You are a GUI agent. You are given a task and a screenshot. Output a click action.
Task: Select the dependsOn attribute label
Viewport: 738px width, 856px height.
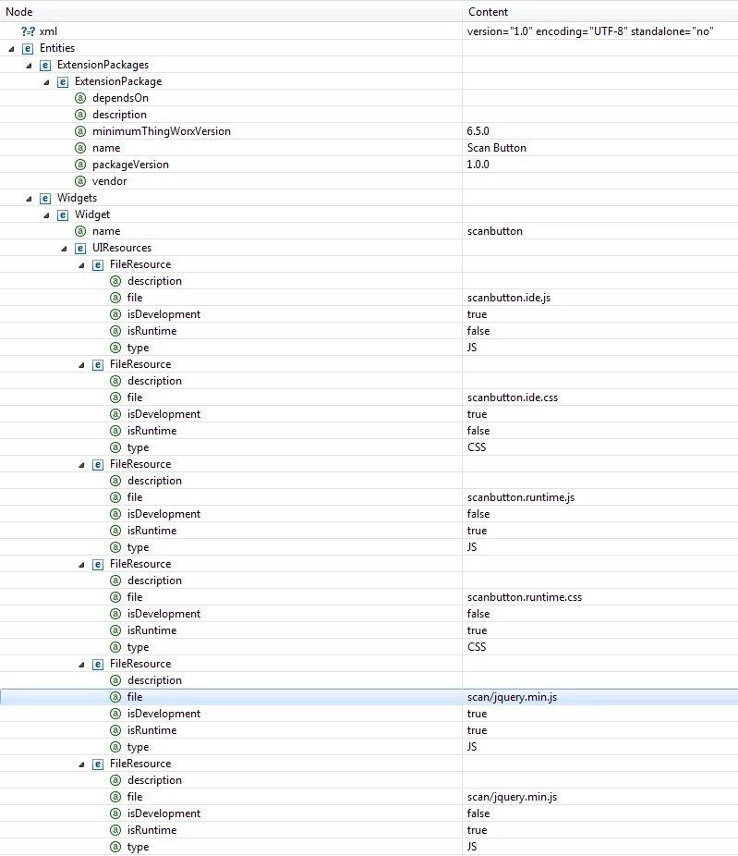(x=121, y=98)
